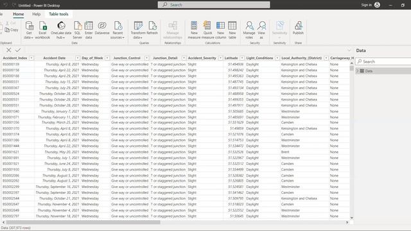Open the Get data menu
The width and height of the screenshot is (411, 231).
click(29, 30)
